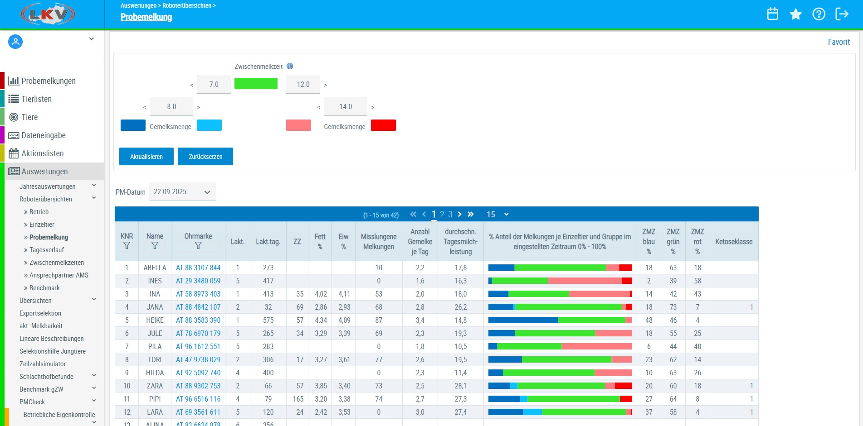
Task: Open the rows per page dropdown
Action: 497,214
